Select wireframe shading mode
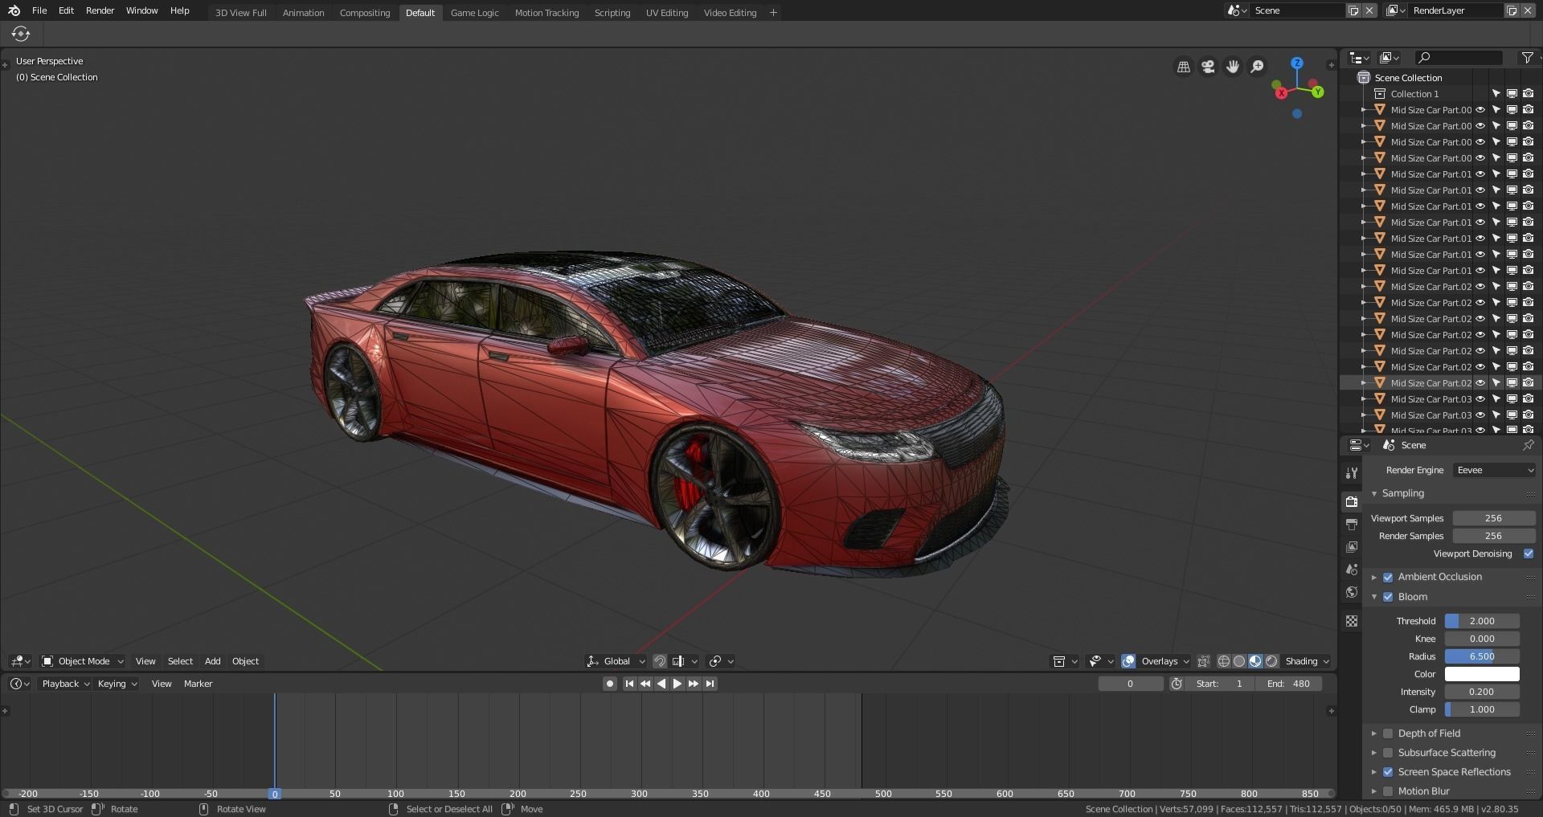 pyautogui.click(x=1224, y=661)
